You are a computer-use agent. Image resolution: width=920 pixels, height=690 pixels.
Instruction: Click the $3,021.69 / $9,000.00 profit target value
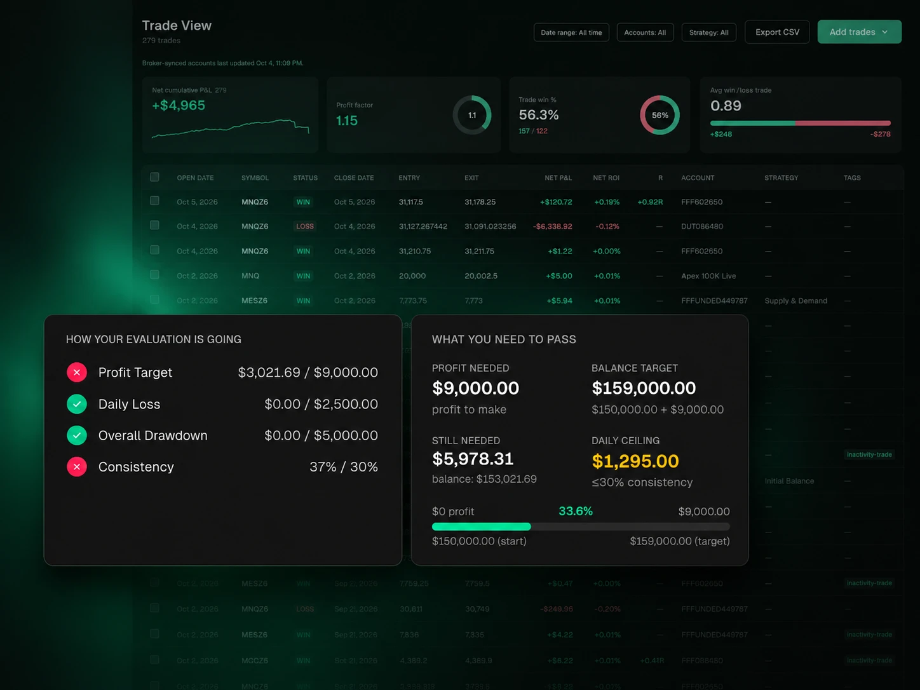[x=308, y=372]
